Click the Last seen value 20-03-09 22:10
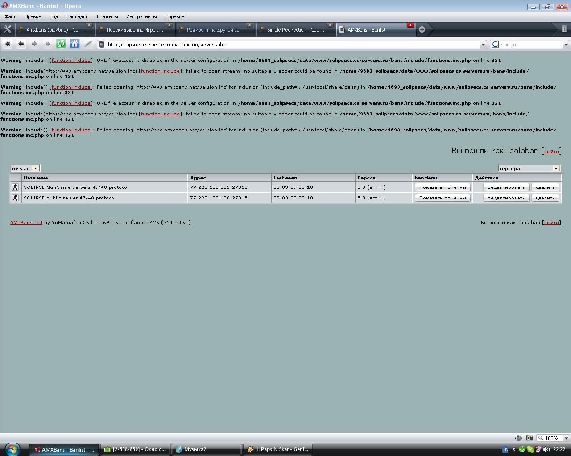Viewport: 571px width, 456px height. (x=293, y=187)
